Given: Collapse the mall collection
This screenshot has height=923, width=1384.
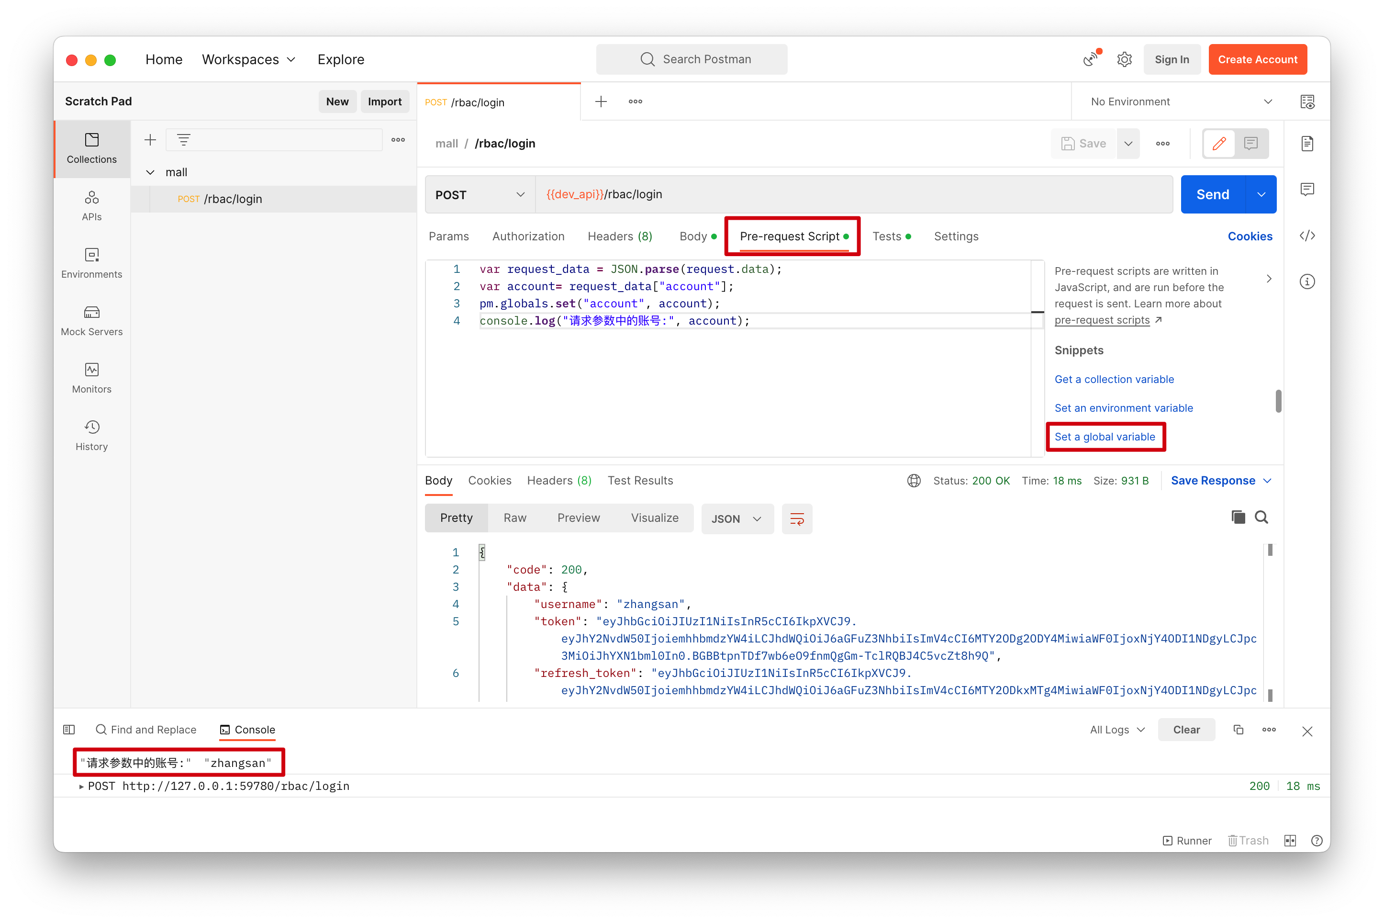Looking at the screenshot, I should coord(151,172).
